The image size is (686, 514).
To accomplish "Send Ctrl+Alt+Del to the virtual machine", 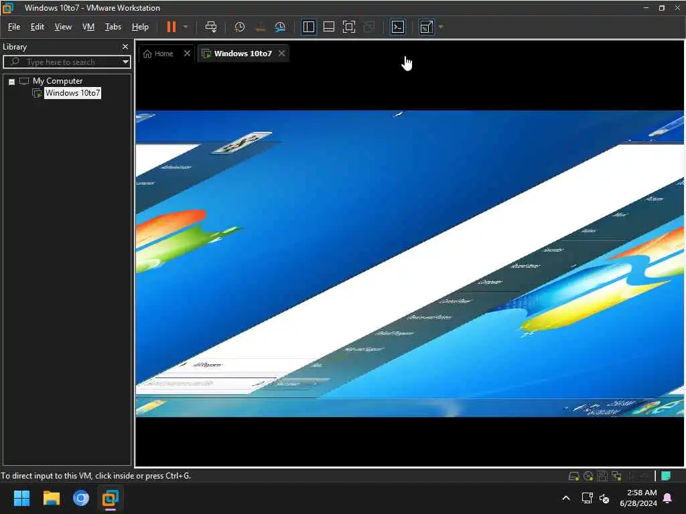I will (211, 27).
